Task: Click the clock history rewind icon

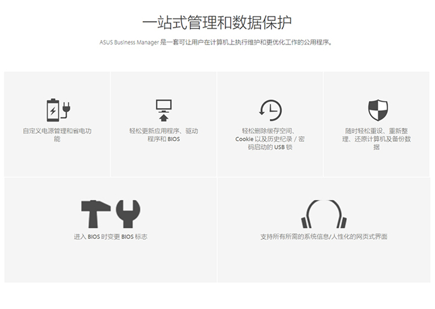Action: pos(270,110)
